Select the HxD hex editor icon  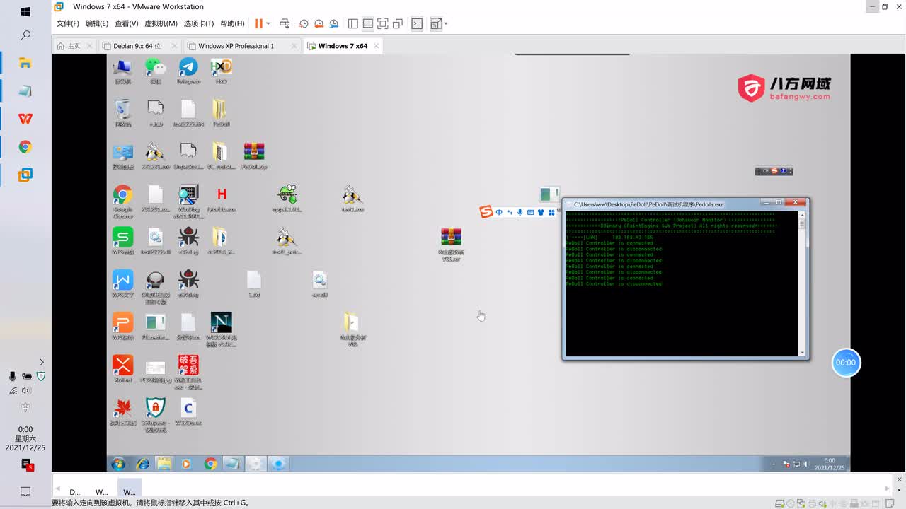pyautogui.click(x=221, y=71)
